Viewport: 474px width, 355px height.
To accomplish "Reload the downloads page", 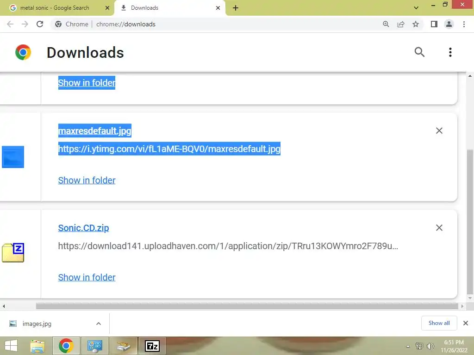I will pos(40,24).
